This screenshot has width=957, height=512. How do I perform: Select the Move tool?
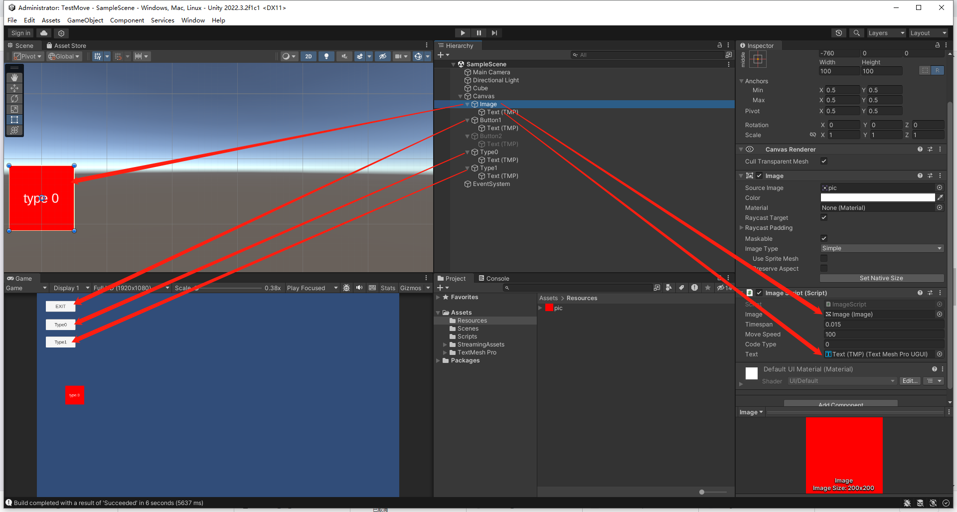pos(14,88)
